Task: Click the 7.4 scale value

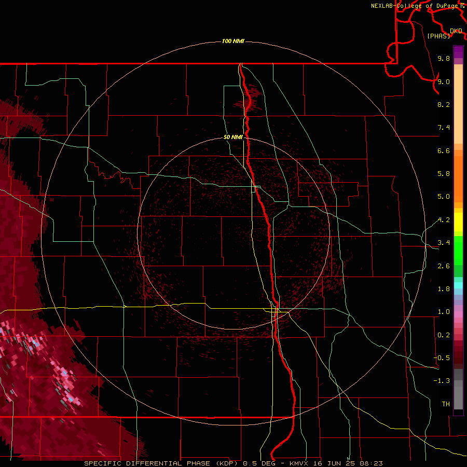Action: [x=444, y=128]
